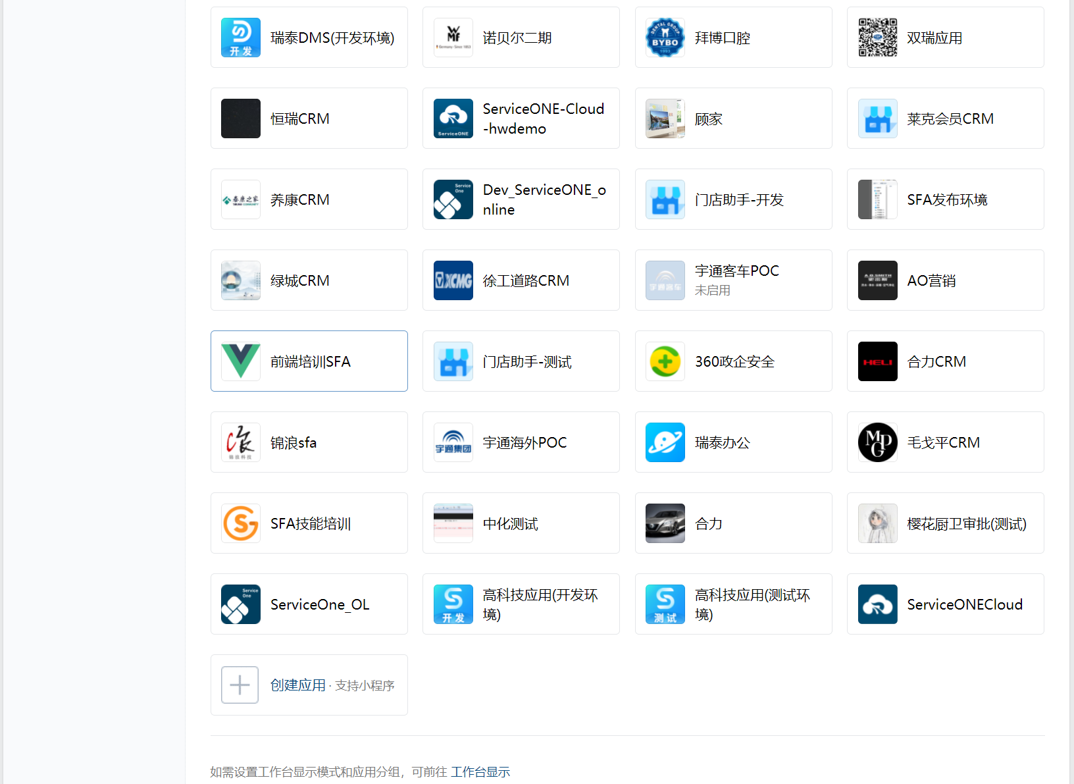Click the ServiceOne_OL diamond icon
Viewport: 1074px width, 784px height.
(x=241, y=604)
